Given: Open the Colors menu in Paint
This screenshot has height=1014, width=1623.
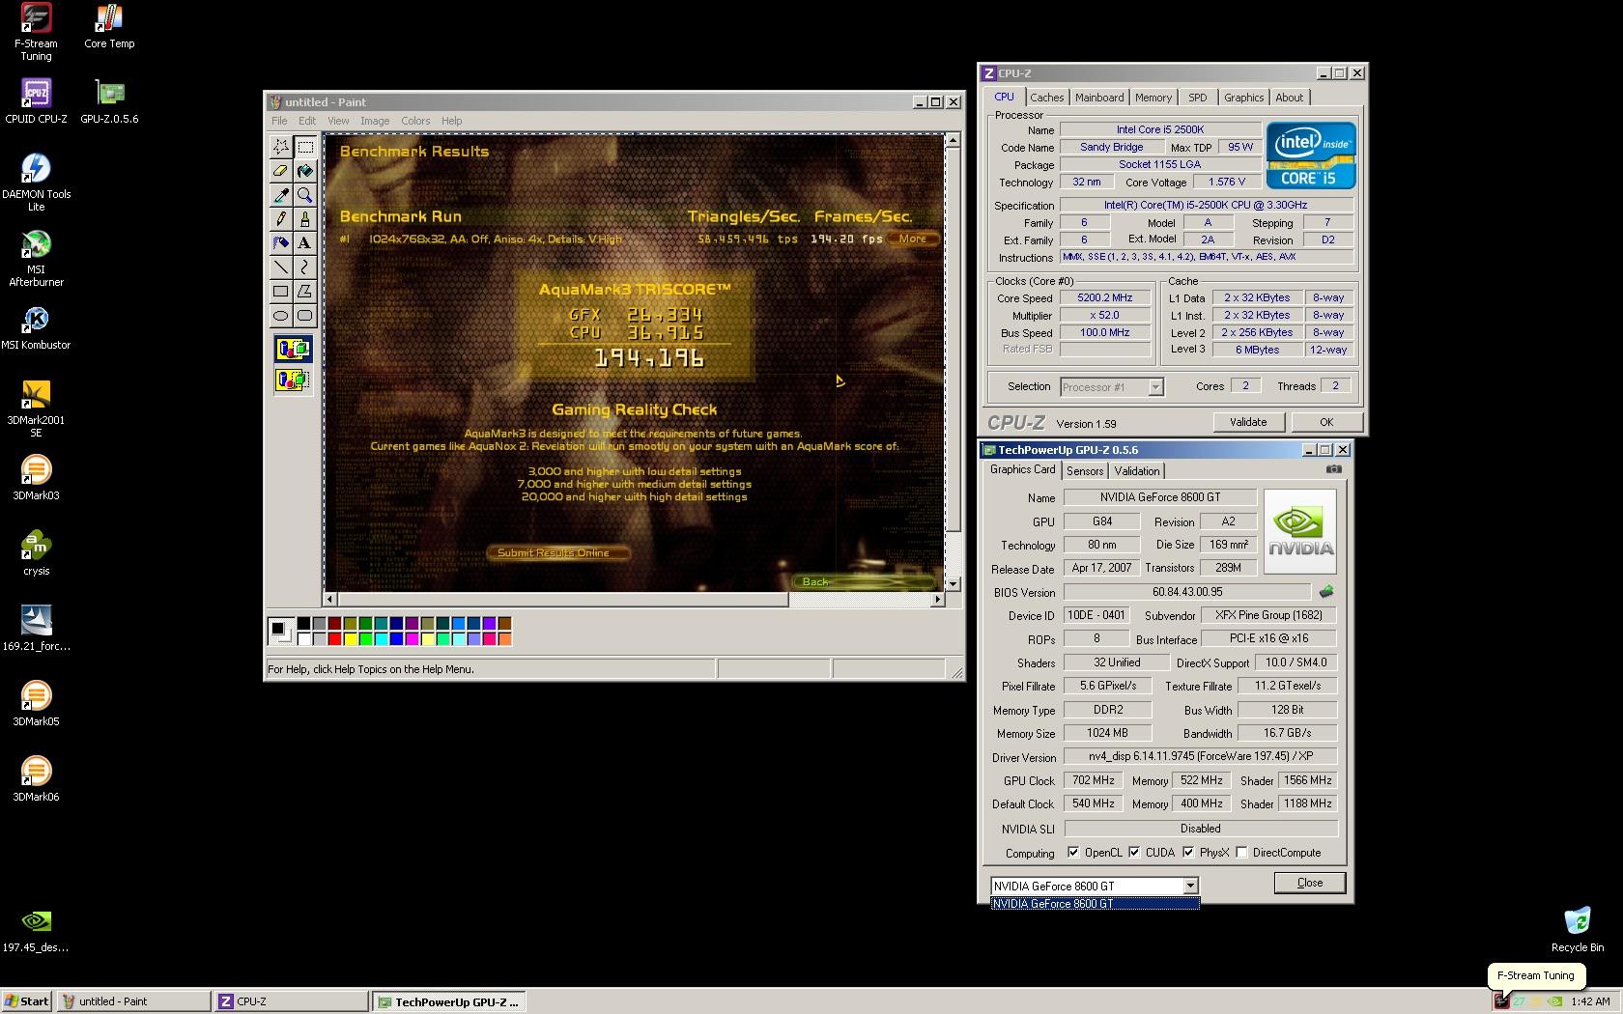Looking at the screenshot, I should tap(415, 121).
